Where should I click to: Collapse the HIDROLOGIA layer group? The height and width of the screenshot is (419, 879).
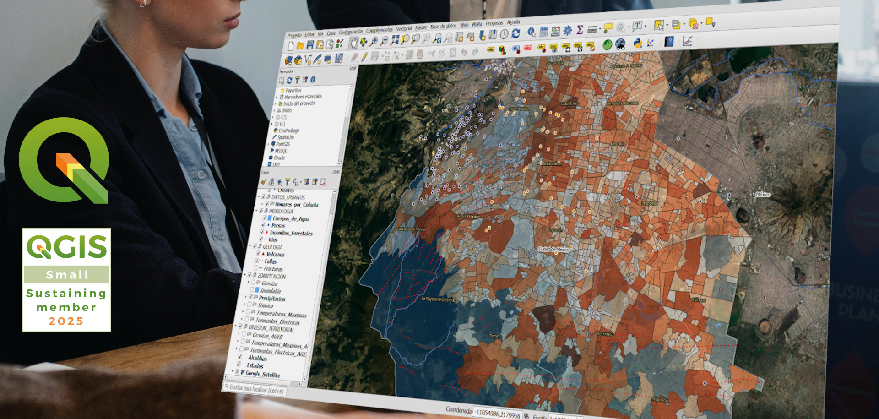[256, 211]
